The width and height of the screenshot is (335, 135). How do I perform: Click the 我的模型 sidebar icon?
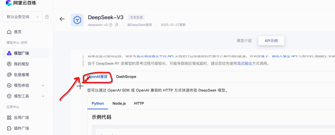click(9, 64)
